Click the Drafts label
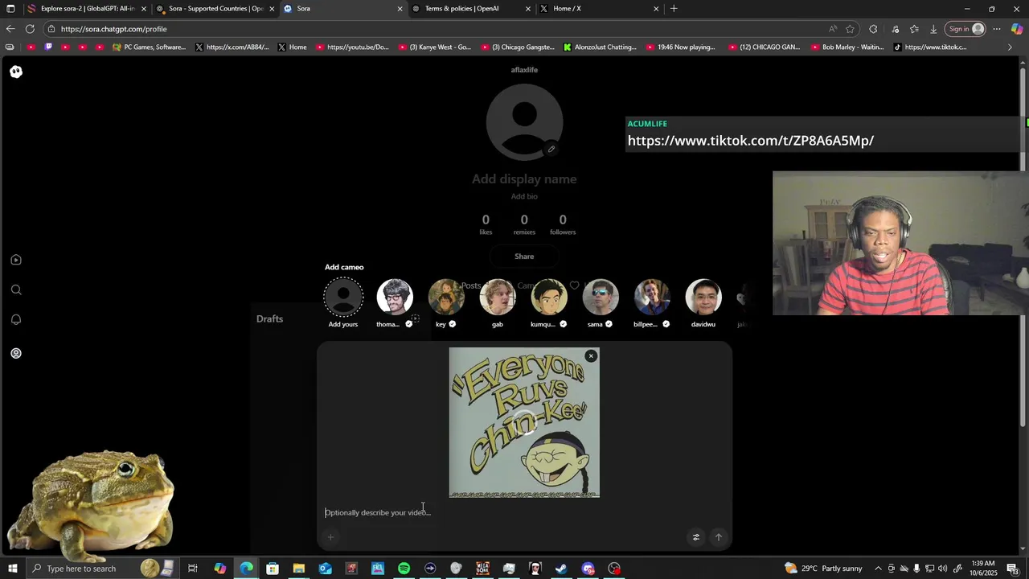Screen dimensions: 1029x579 269,319
